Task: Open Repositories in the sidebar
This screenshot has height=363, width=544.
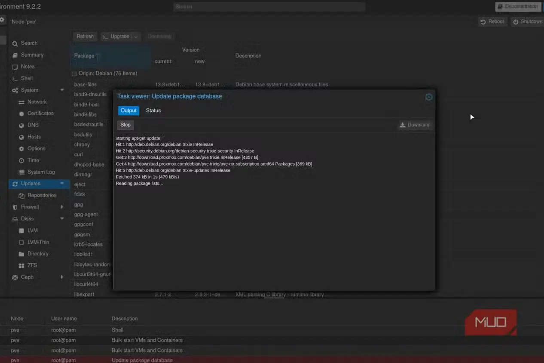Action: (42, 195)
